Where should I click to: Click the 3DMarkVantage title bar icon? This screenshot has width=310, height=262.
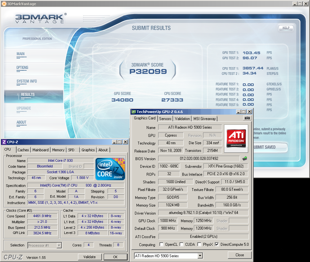pyautogui.click(x=4, y=4)
